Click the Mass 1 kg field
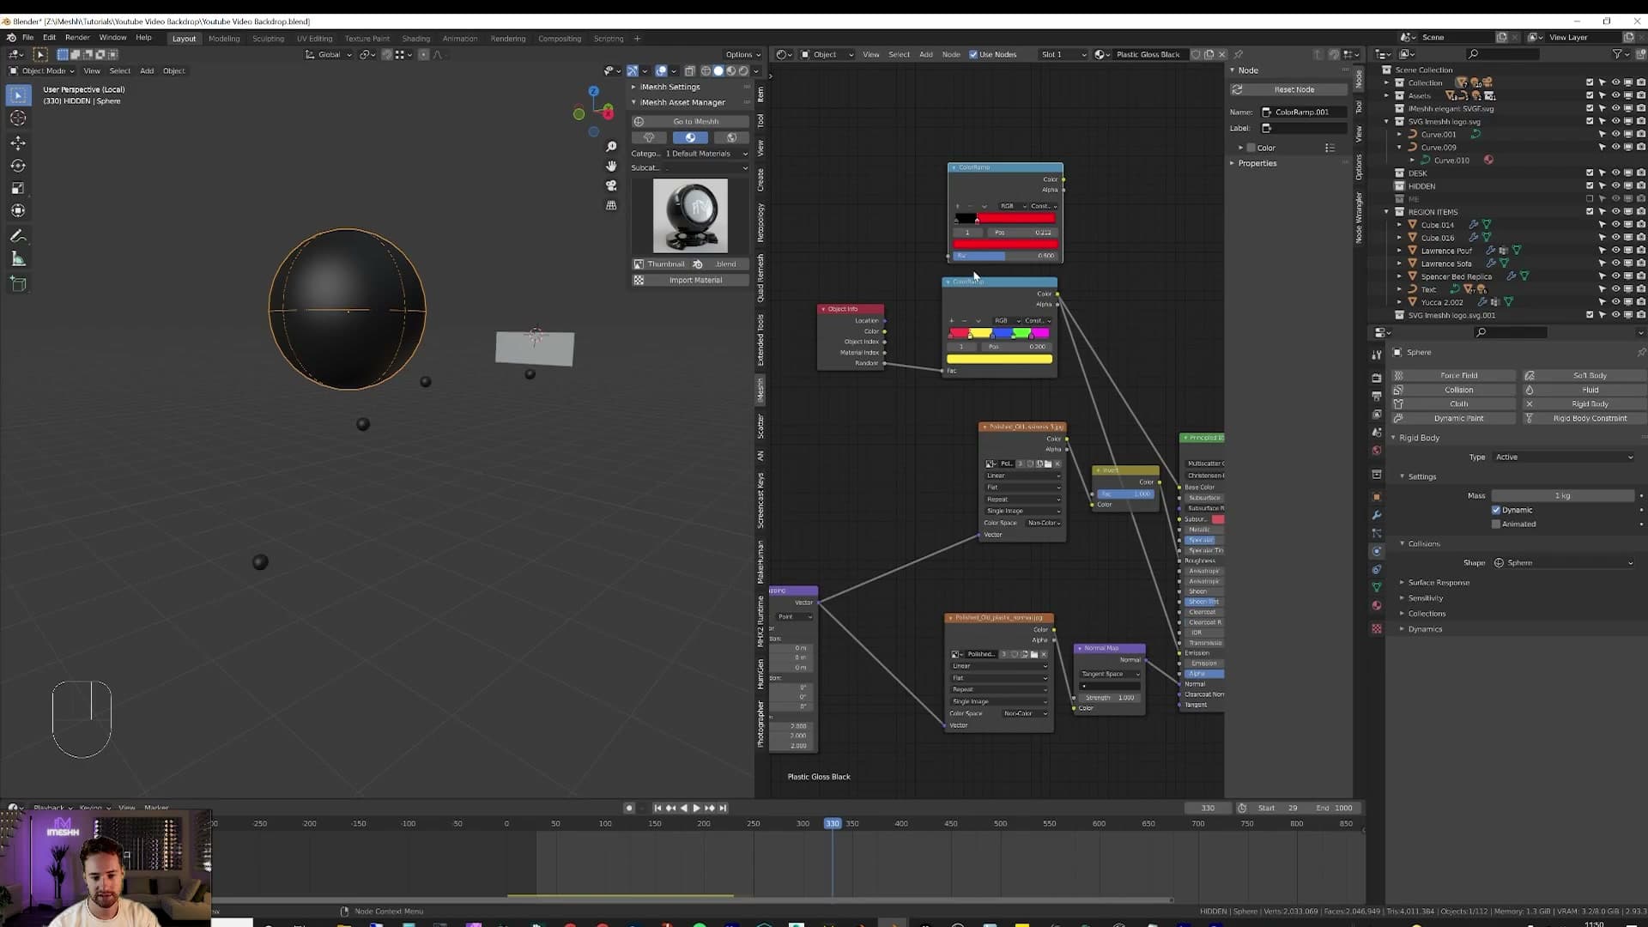1648x927 pixels. (x=1562, y=496)
